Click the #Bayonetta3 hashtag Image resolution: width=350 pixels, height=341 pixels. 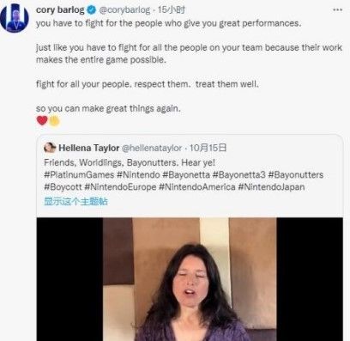point(239,174)
